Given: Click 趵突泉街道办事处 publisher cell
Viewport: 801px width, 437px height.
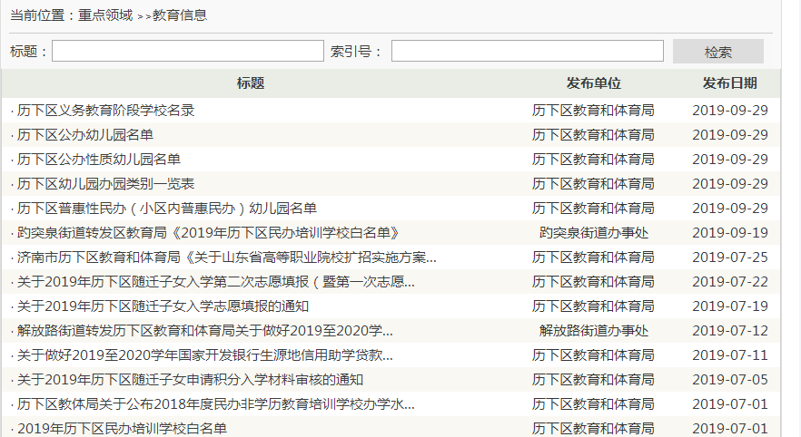Looking at the screenshot, I should pos(593,232).
